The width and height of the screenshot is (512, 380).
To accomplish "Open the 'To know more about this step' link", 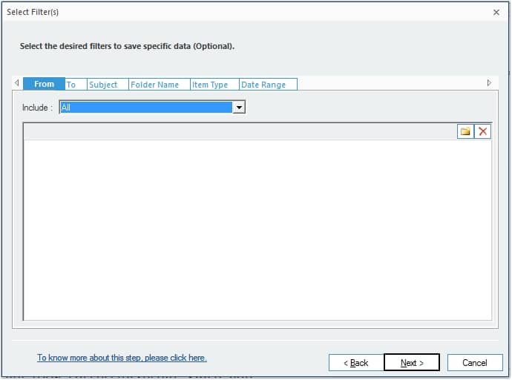I will pyautogui.click(x=122, y=358).
